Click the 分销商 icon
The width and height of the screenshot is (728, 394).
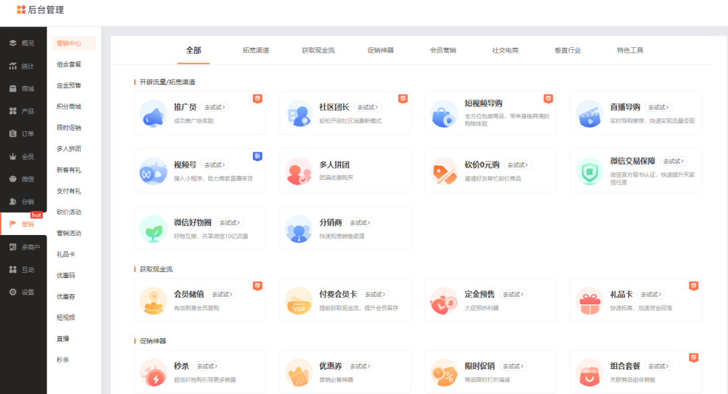click(299, 229)
